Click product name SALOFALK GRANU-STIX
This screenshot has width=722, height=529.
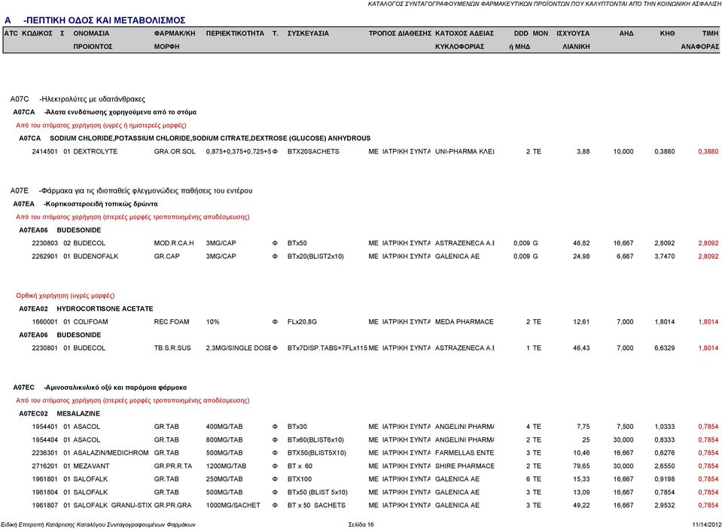(112, 505)
